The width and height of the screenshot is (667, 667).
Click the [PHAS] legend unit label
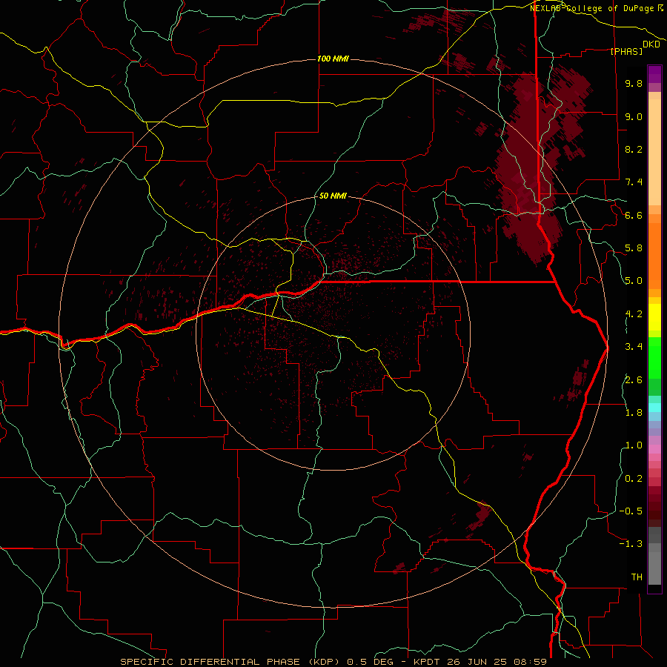click(626, 51)
